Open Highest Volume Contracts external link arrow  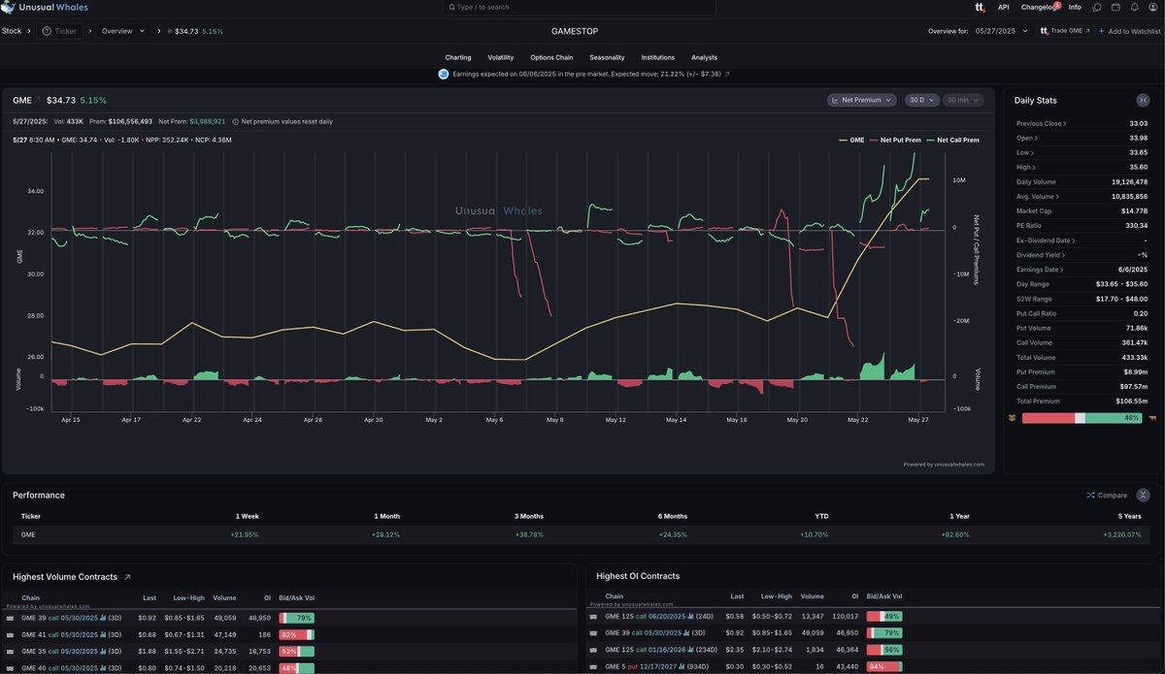click(x=127, y=577)
